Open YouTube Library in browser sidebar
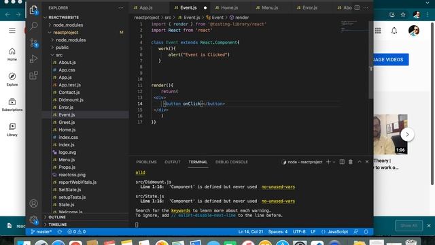The width and height of the screenshot is (435, 245). coord(12,130)
